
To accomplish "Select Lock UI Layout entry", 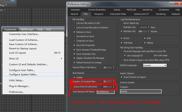I will (17, 53).
